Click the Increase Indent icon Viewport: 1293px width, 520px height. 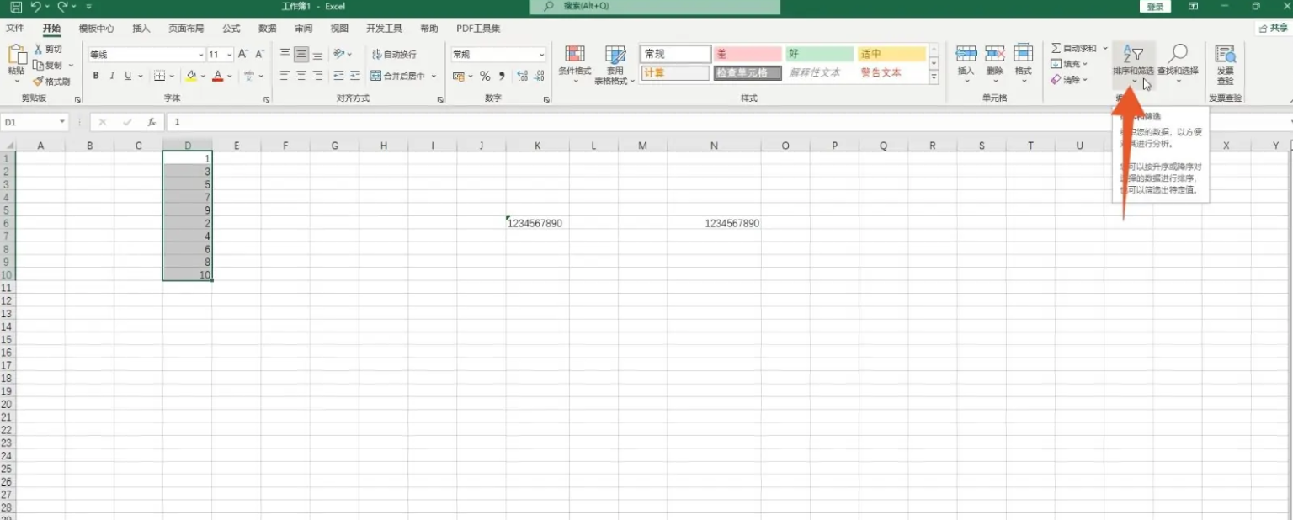tap(354, 76)
